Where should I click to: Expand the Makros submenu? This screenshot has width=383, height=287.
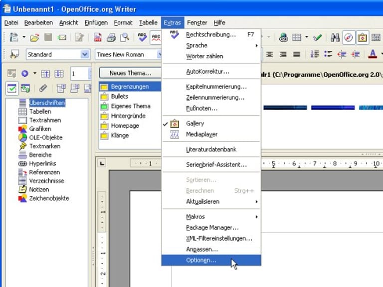click(x=211, y=217)
